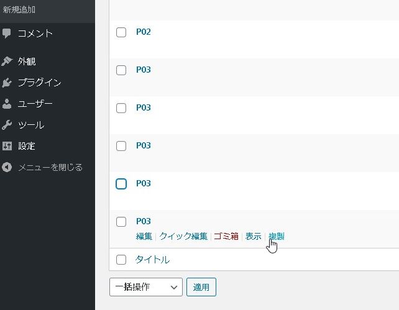399x310 pixels.
Task: Open the 外観 menu in sidebar
Action: click(x=27, y=62)
